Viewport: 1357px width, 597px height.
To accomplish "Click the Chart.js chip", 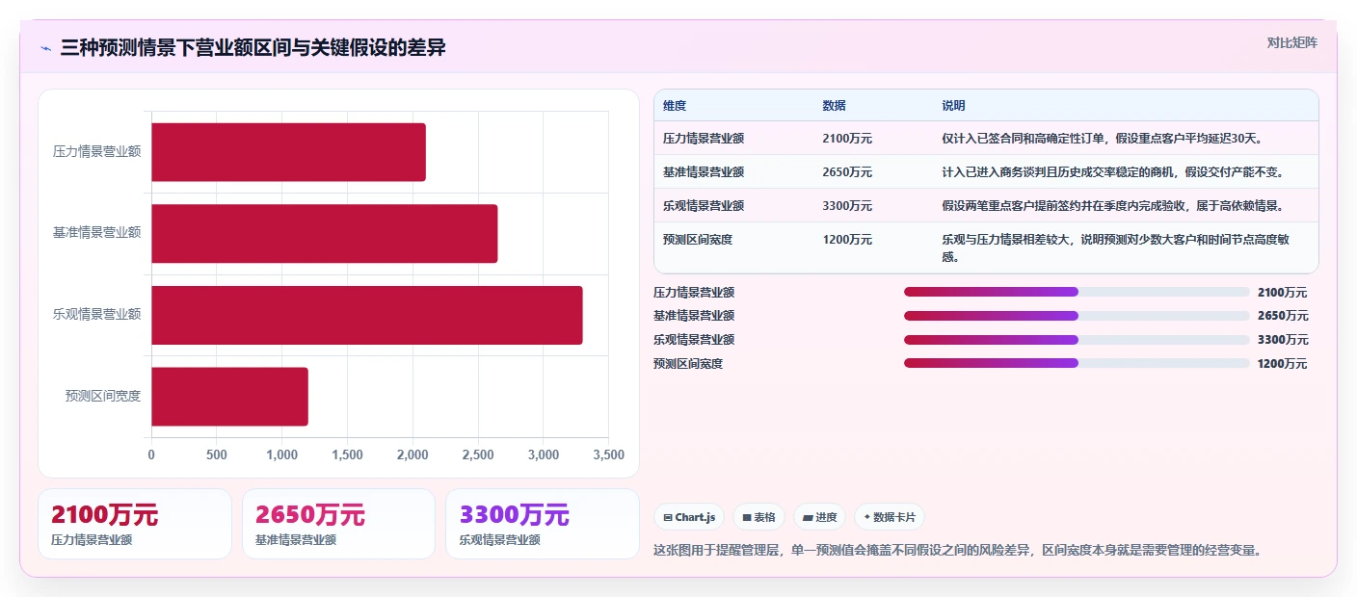I will click(689, 517).
